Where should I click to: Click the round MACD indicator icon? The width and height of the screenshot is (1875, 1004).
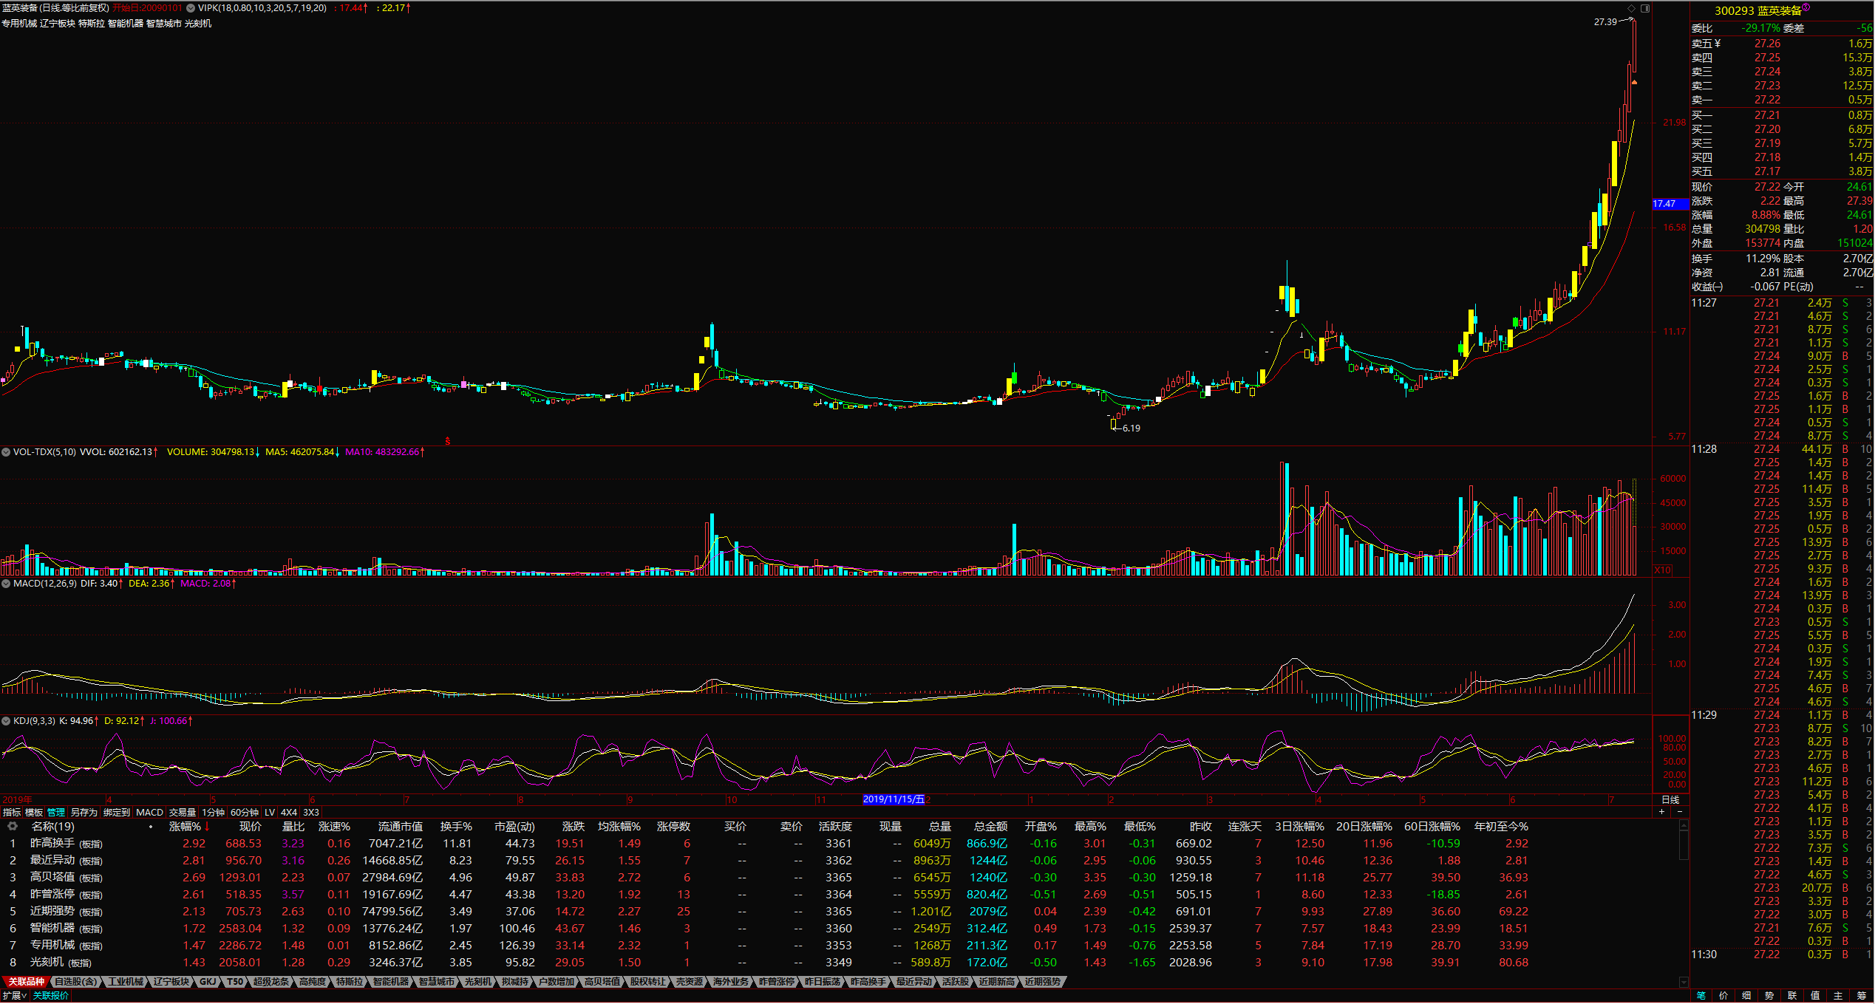point(6,584)
